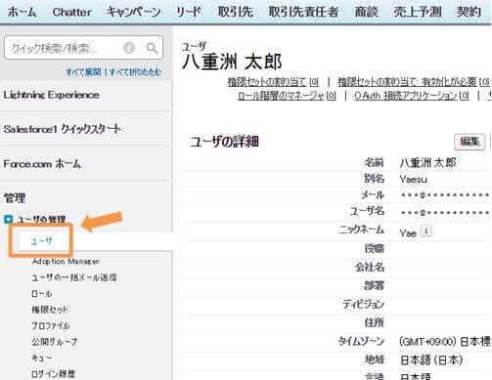Open ユーザの一括メール送信 in the sidebar
The image size is (492, 380).
[x=74, y=277]
